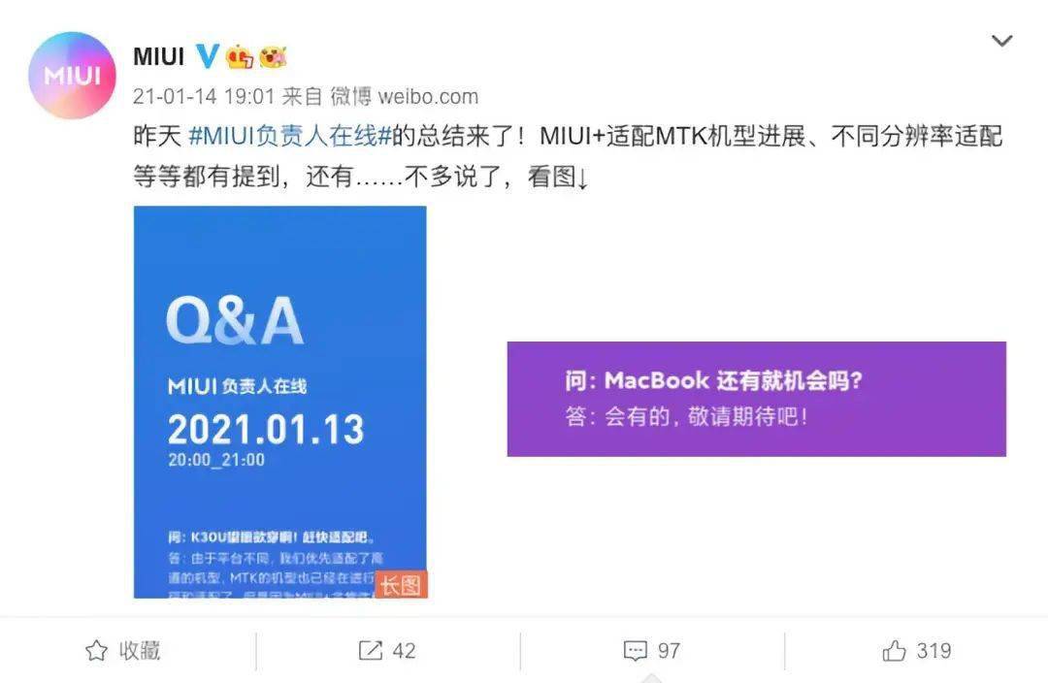Click the weibo.com source link
Image resolution: width=1048 pixels, height=683 pixels.
coord(428,96)
